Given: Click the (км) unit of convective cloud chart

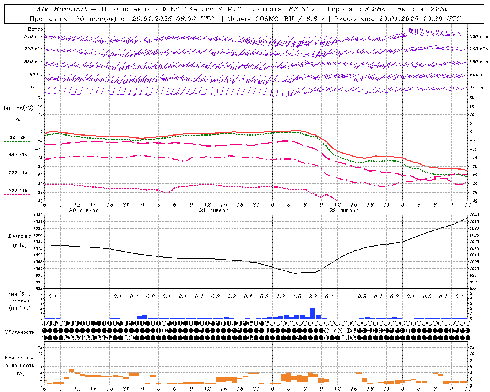Looking at the screenshot, I should coord(20,373).
